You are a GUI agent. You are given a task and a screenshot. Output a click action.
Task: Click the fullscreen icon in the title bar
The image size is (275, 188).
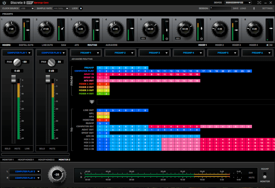point(258,3)
